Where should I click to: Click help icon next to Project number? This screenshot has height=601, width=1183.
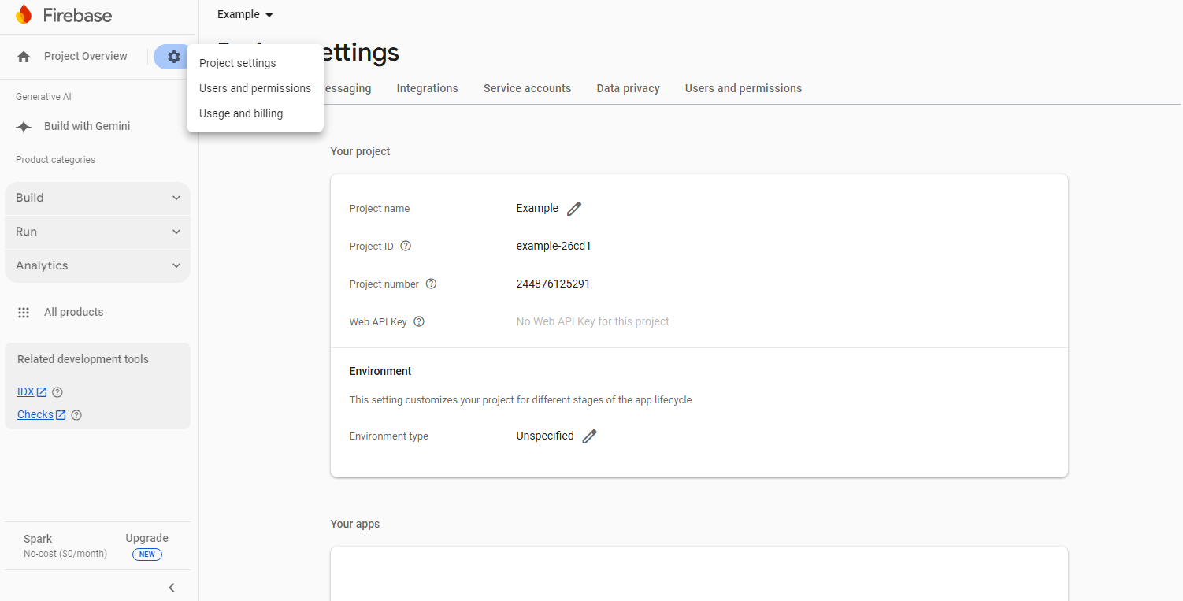click(x=431, y=284)
